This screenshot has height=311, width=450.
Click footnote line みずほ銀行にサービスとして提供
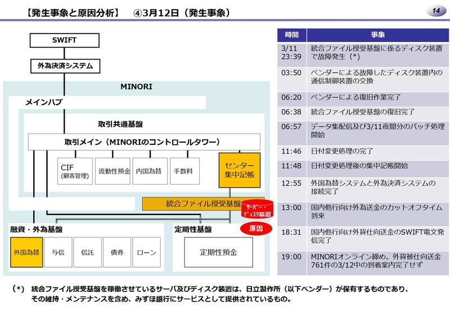click(161, 299)
